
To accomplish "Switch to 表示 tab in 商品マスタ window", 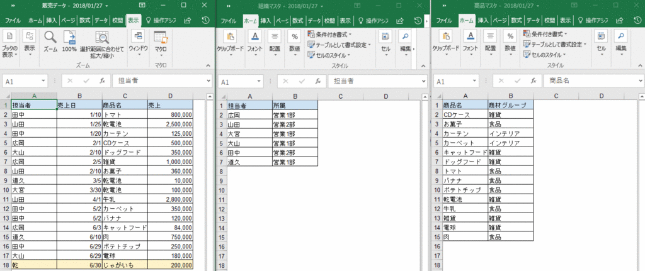I will point(565,21).
